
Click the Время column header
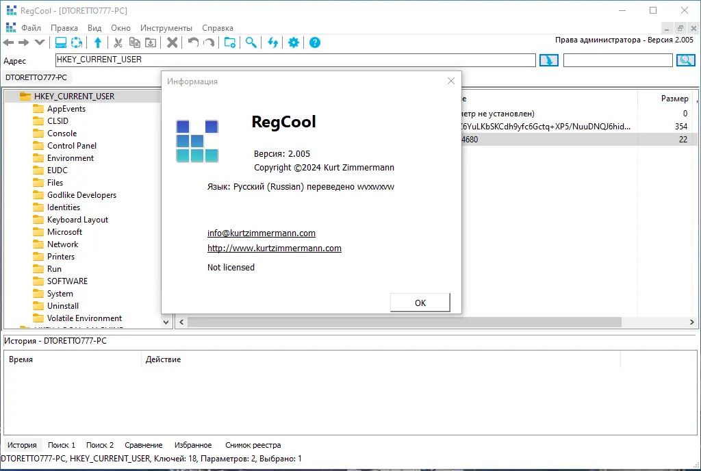[73, 359]
